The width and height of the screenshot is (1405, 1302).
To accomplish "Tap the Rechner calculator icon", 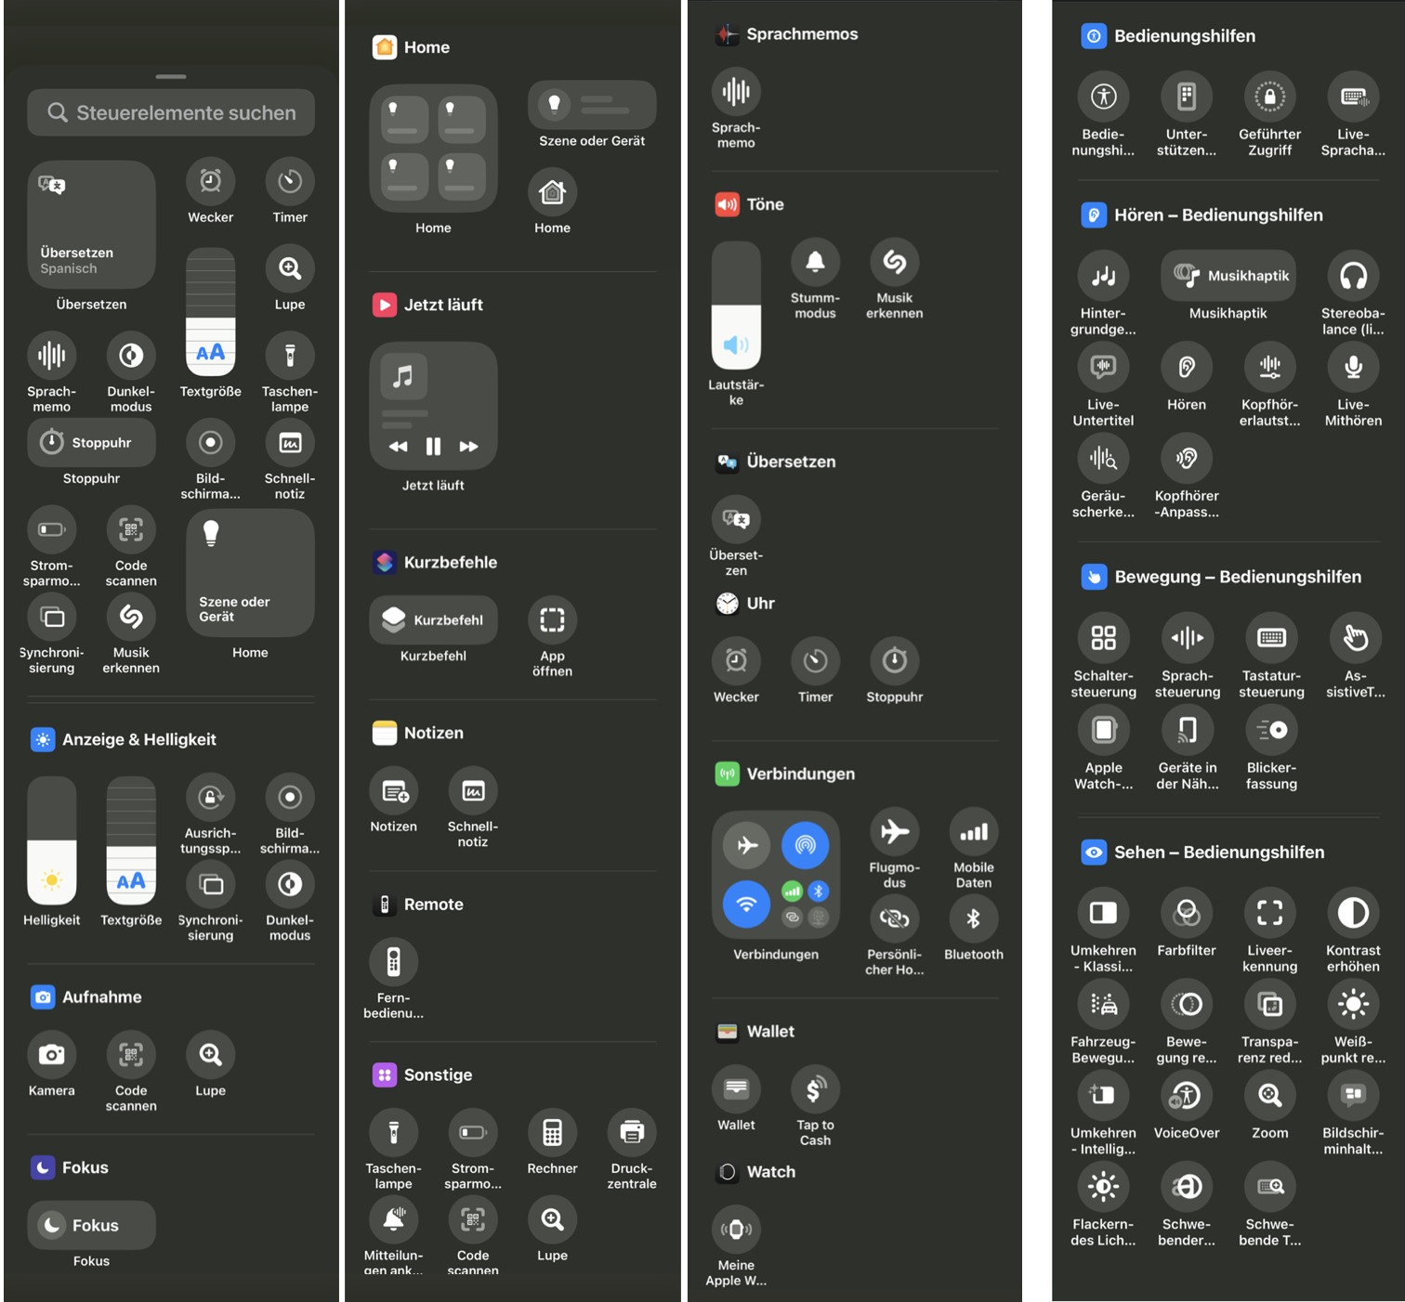I will point(552,1132).
